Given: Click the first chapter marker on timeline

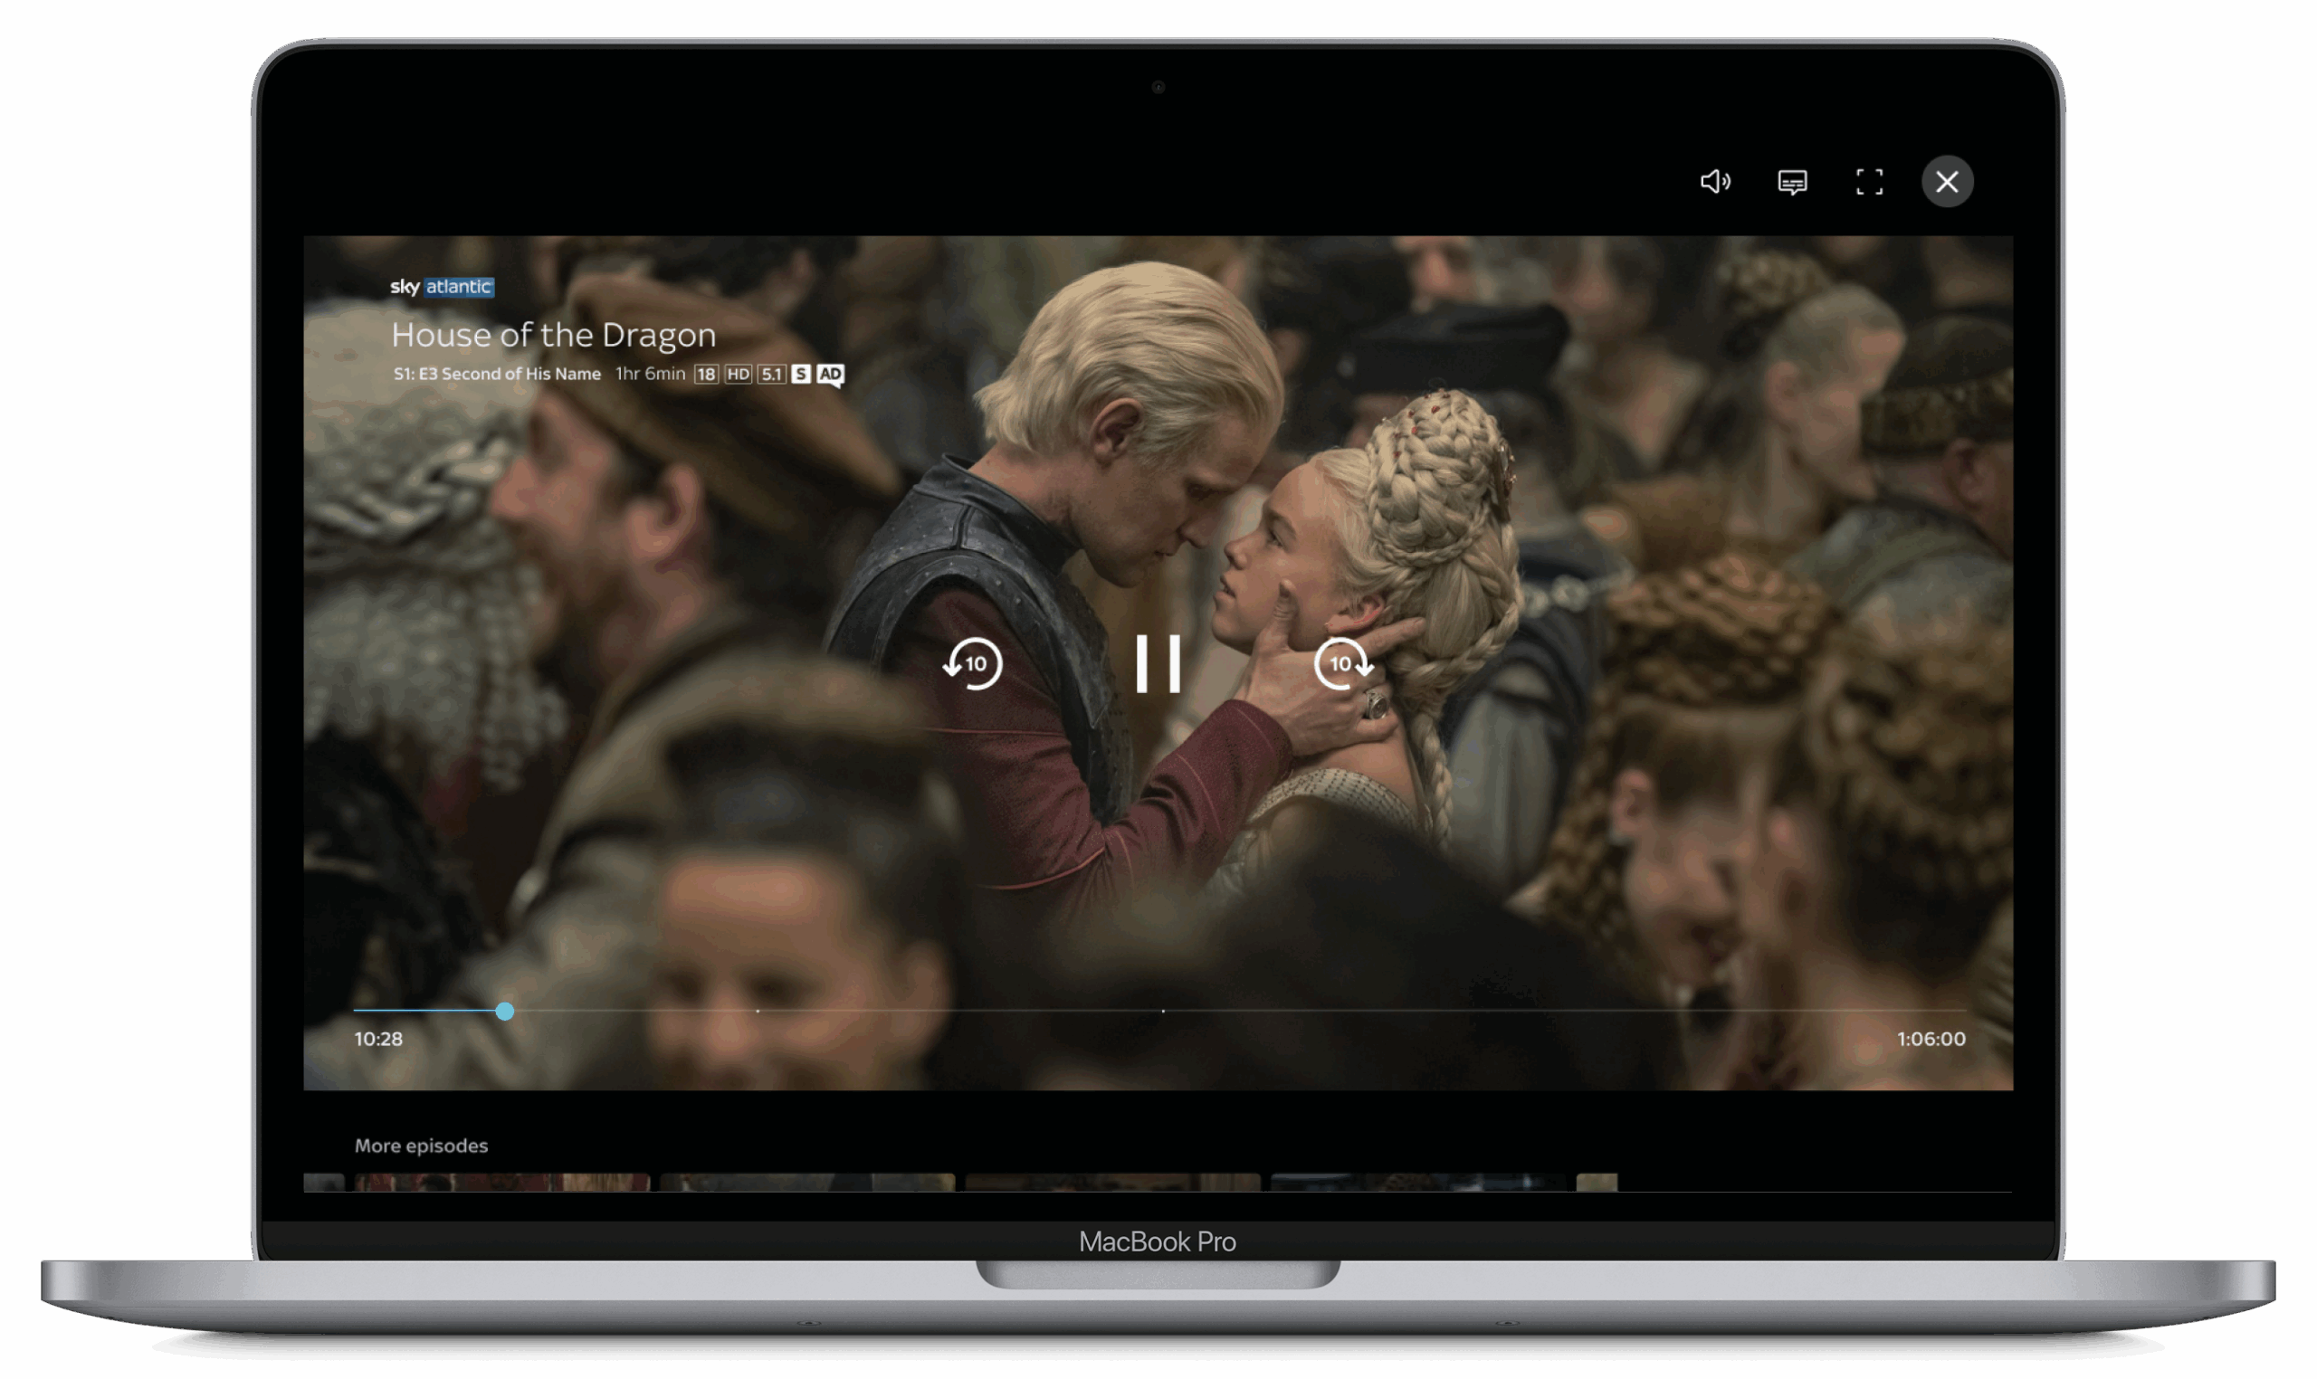Looking at the screenshot, I should pos(758,1011).
